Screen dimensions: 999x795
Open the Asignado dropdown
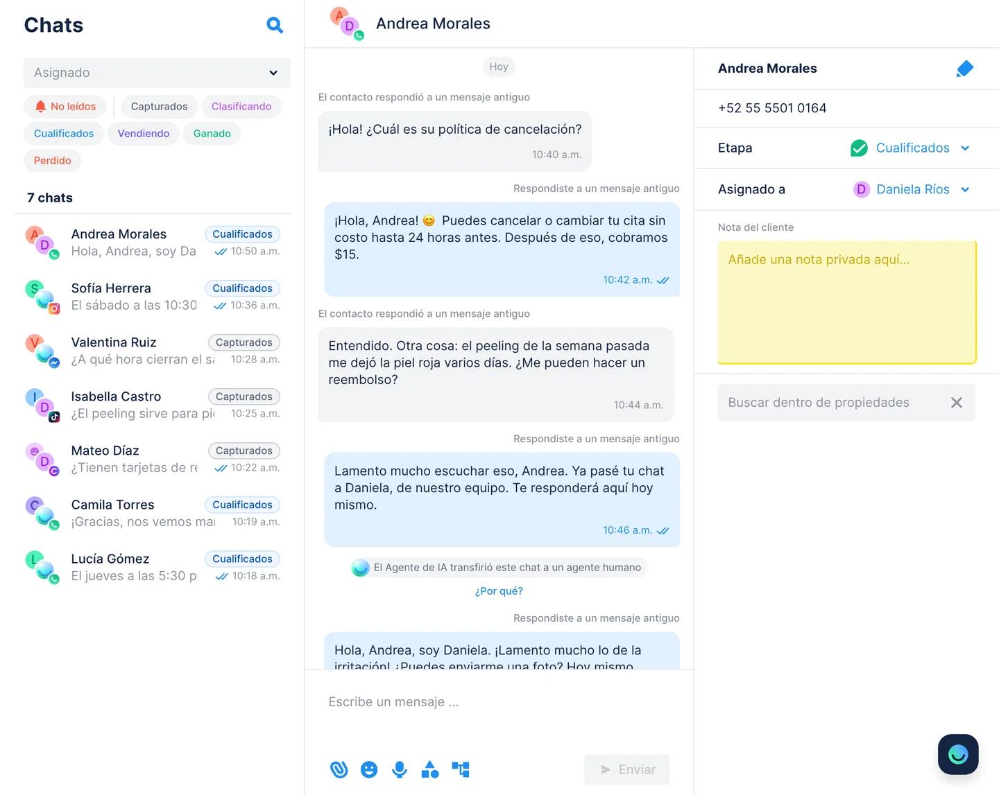tap(157, 73)
